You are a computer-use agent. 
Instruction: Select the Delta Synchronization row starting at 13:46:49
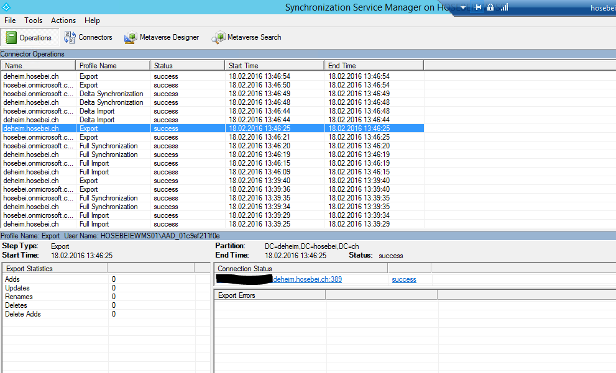tap(213, 93)
